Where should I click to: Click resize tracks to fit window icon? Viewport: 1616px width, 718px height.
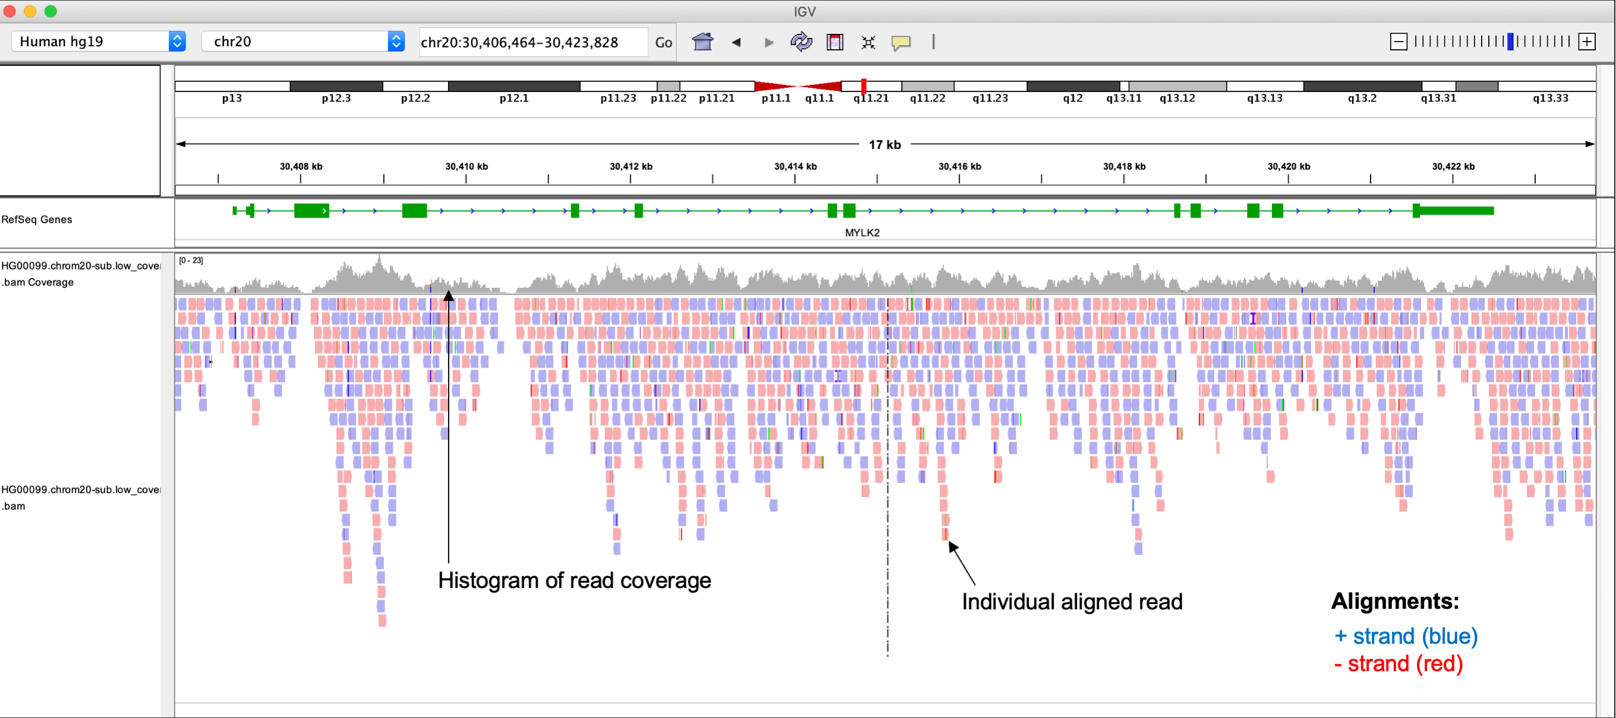pos(868,42)
